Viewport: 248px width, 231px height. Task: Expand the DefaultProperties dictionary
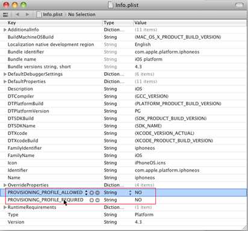click(x=5, y=82)
